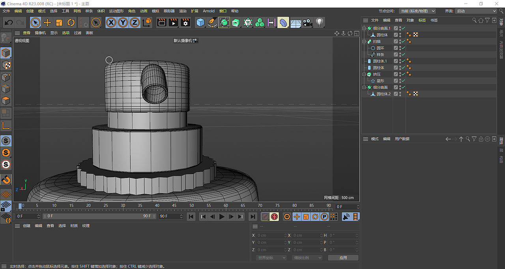This screenshot has width=505, height=269.
Task: Select the Spline Pen tool
Action: 212,22
